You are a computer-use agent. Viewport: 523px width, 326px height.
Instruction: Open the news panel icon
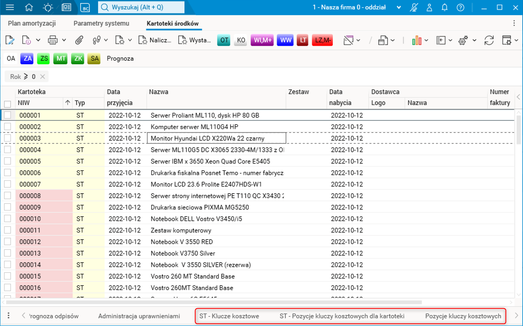(x=66, y=7)
